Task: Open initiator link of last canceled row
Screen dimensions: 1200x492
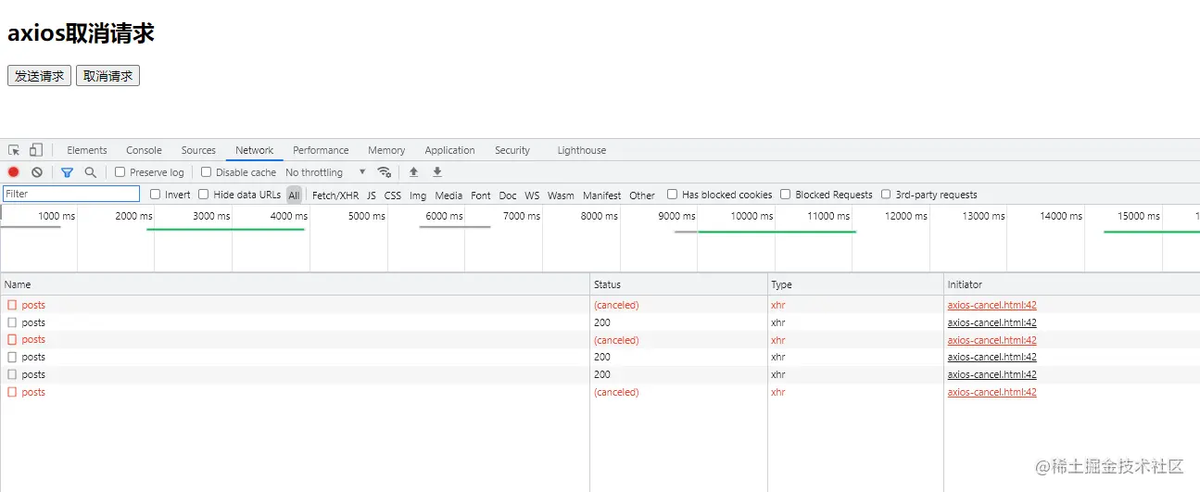Action: (992, 392)
